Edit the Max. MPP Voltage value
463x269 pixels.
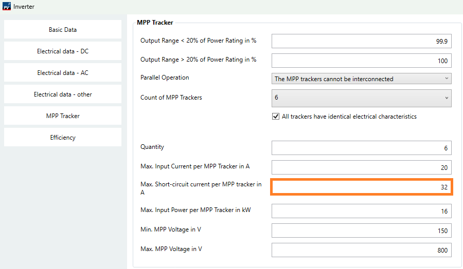(361, 250)
